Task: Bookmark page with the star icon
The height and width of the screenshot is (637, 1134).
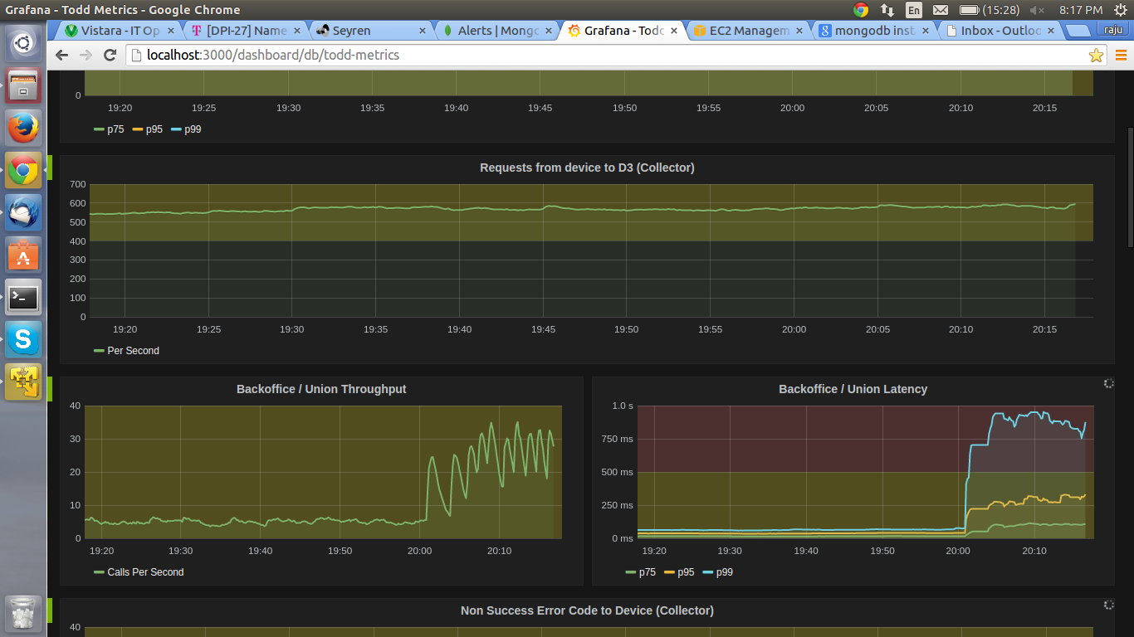Action: click(1096, 56)
